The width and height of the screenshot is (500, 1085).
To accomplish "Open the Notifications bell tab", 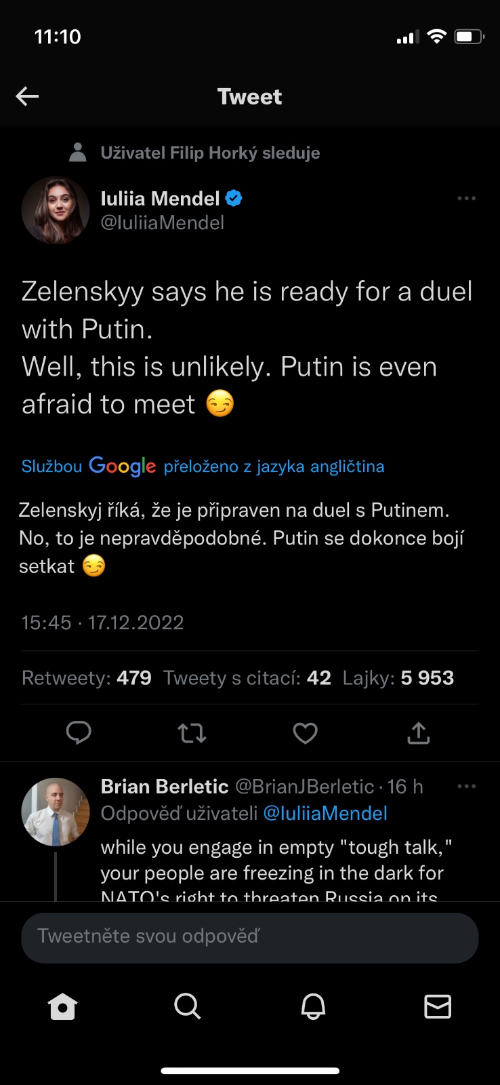I will (x=313, y=1007).
